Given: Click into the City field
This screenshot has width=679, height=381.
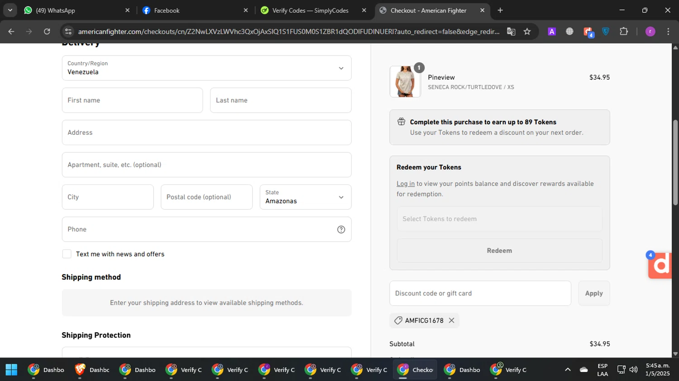Looking at the screenshot, I should (x=108, y=197).
